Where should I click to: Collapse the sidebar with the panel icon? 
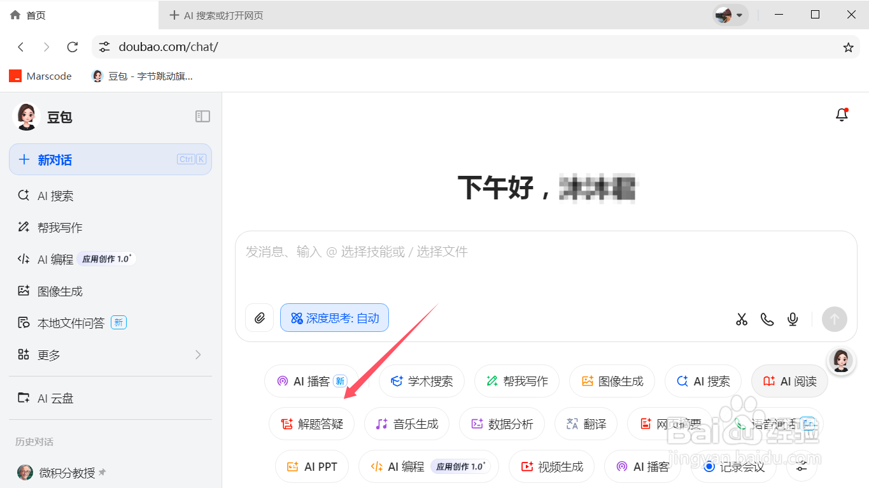click(x=202, y=116)
